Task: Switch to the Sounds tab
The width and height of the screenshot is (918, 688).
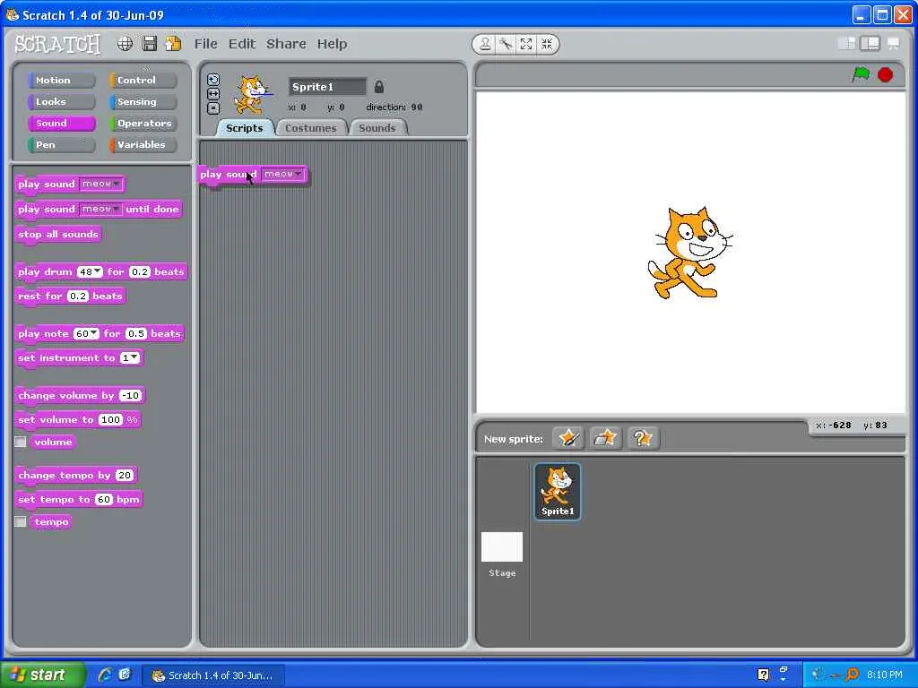Action: [x=377, y=128]
